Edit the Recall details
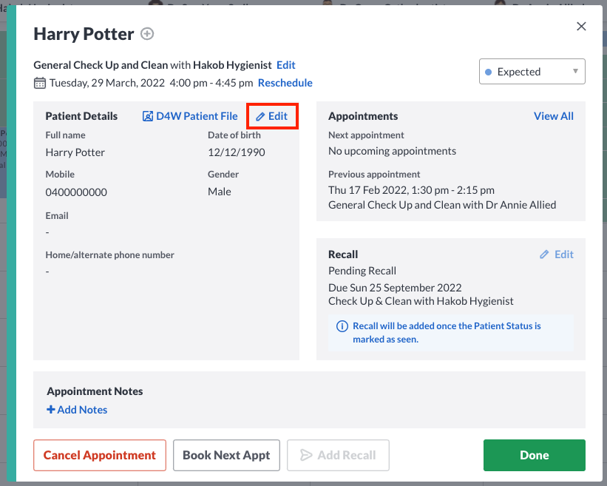 557,254
